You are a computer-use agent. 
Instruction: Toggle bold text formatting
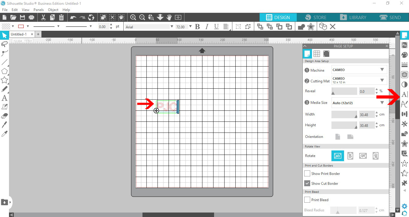tap(197, 27)
